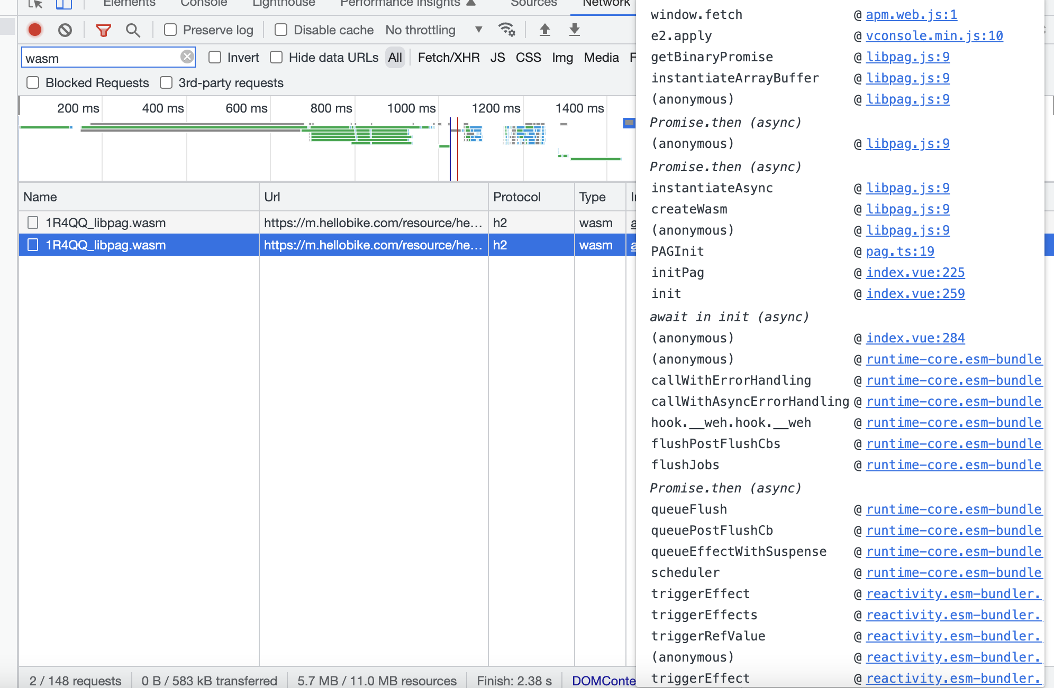Switch to the Console tab
The width and height of the screenshot is (1054, 688).
[204, 3]
